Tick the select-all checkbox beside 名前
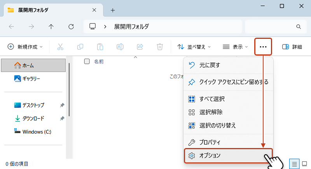The image size is (311, 169). pyautogui.click(x=87, y=61)
